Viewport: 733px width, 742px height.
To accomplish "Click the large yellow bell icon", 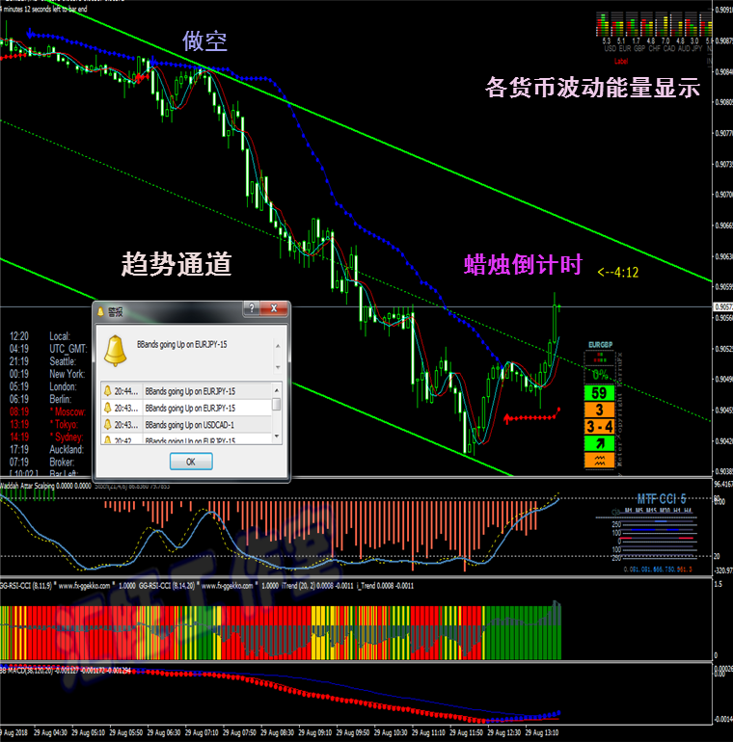I will 117,349.
